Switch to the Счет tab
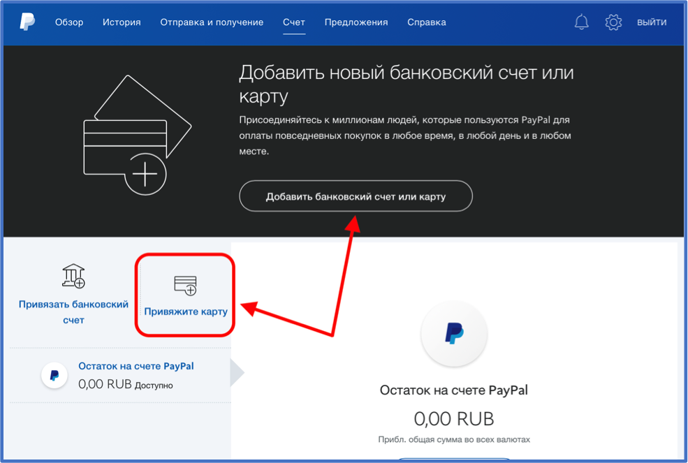The image size is (688, 463). [x=294, y=22]
